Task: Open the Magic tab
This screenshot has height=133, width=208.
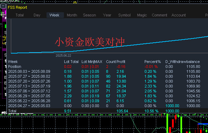Action: tap(142, 15)
